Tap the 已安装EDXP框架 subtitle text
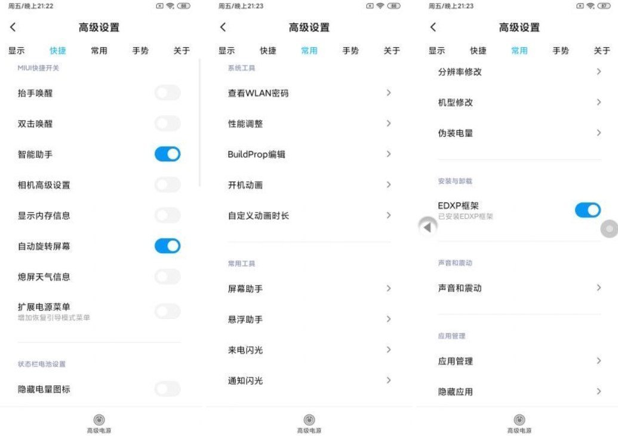The image size is (618, 436). click(x=466, y=216)
